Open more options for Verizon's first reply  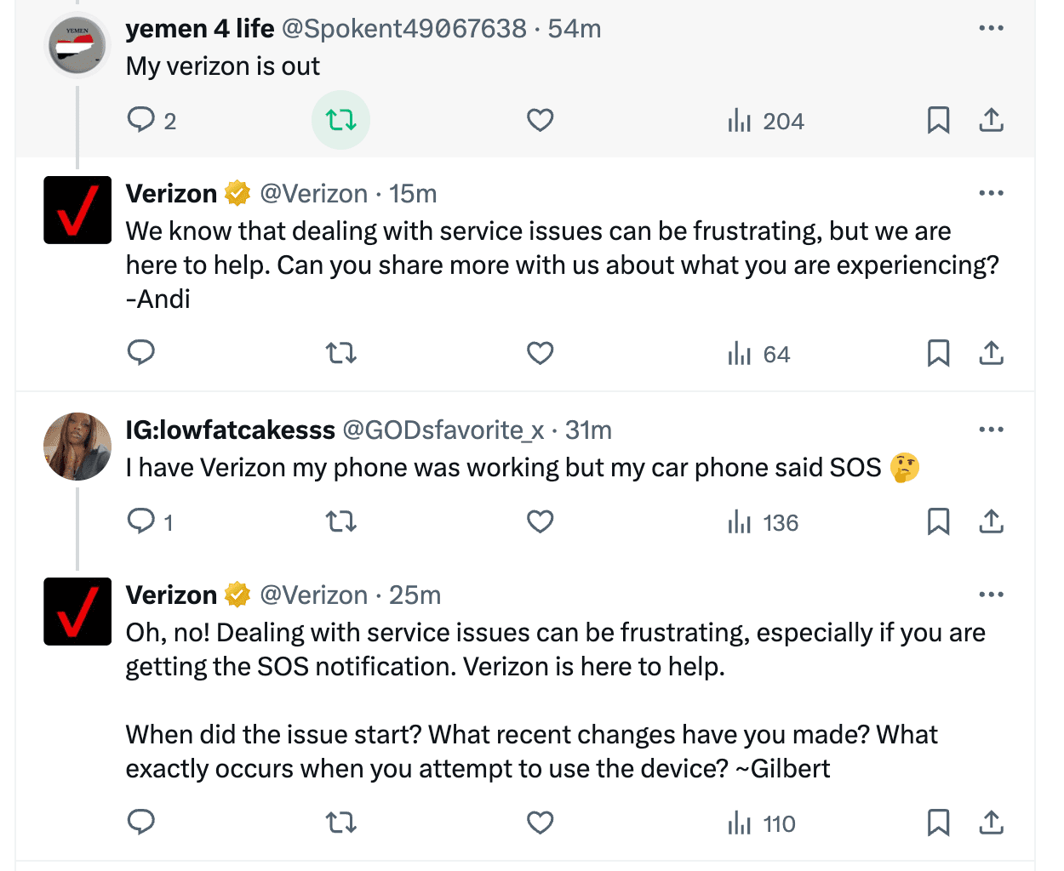(x=991, y=193)
